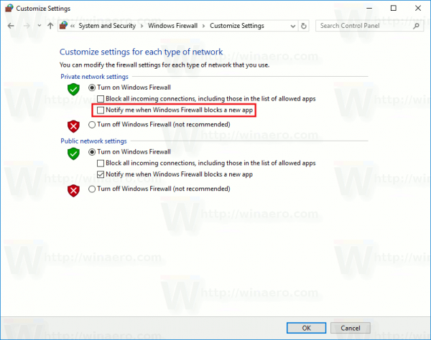This screenshot has width=431, height=340.
Task: Open the recent locations dropdown arrow
Action: [x=40, y=26]
